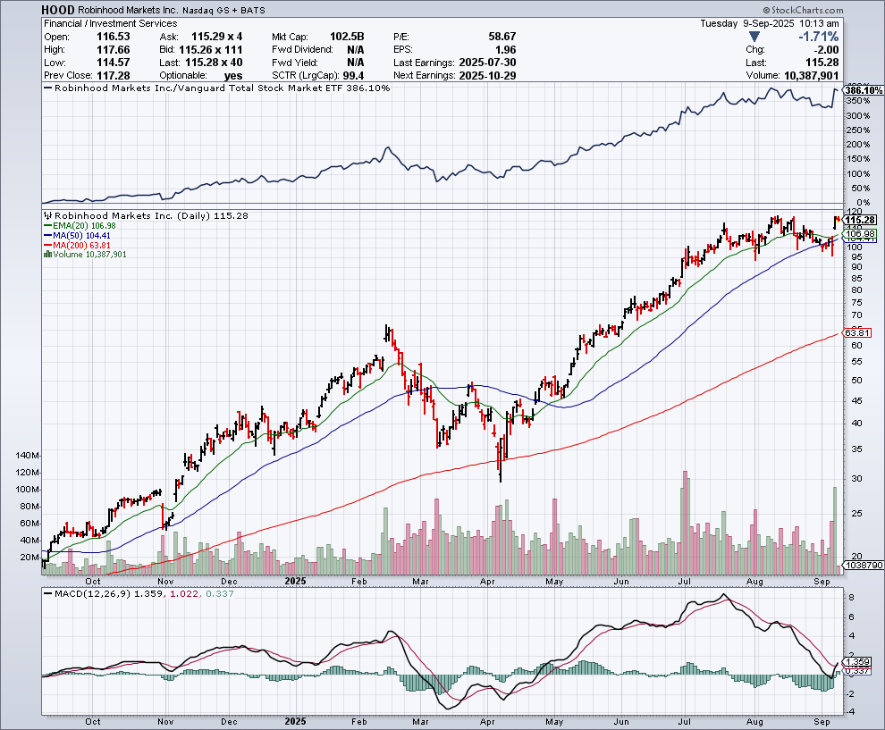Screen dimensions: 885x730
Task: Select the EPS value 1.96
Action: pyautogui.click(x=506, y=49)
